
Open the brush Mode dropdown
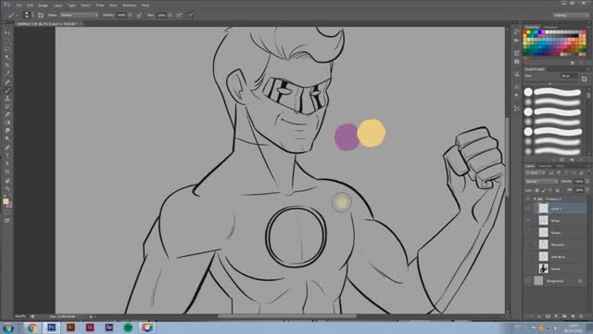(x=79, y=15)
